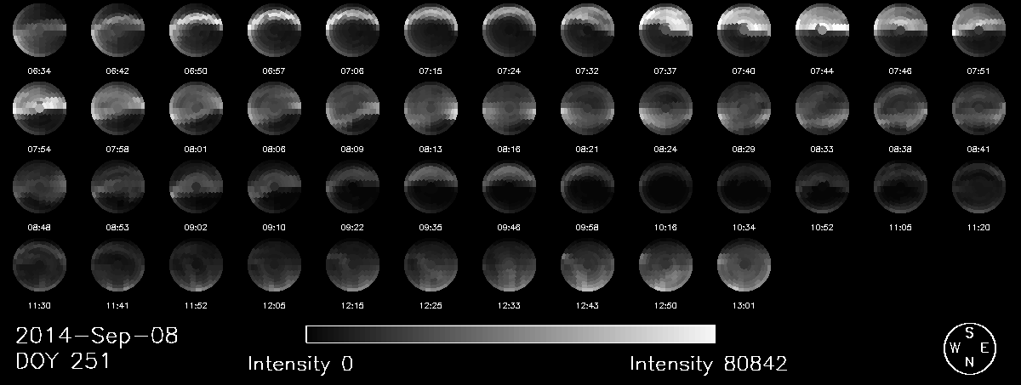1021x385 pixels.
Task: Click the 2014-Sep-08 date text
Action: pyautogui.click(x=97, y=336)
